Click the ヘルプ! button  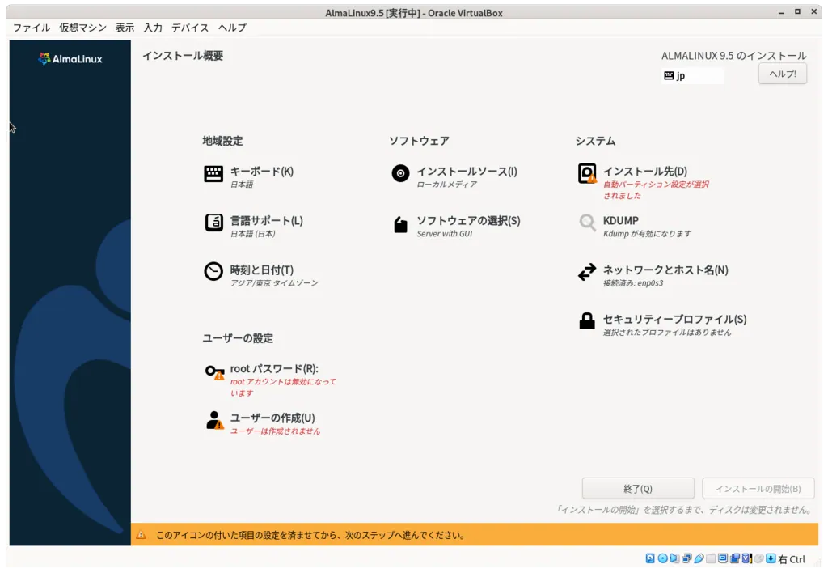click(x=781, y=73)
